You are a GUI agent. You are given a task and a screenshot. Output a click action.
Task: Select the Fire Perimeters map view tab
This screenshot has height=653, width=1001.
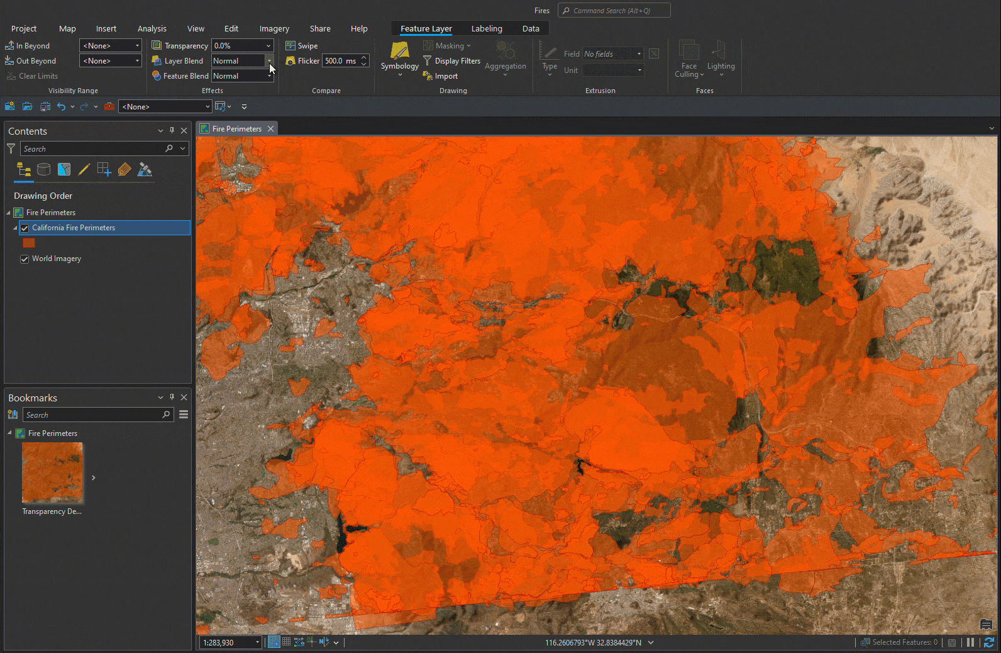click(x=236, y=128)
